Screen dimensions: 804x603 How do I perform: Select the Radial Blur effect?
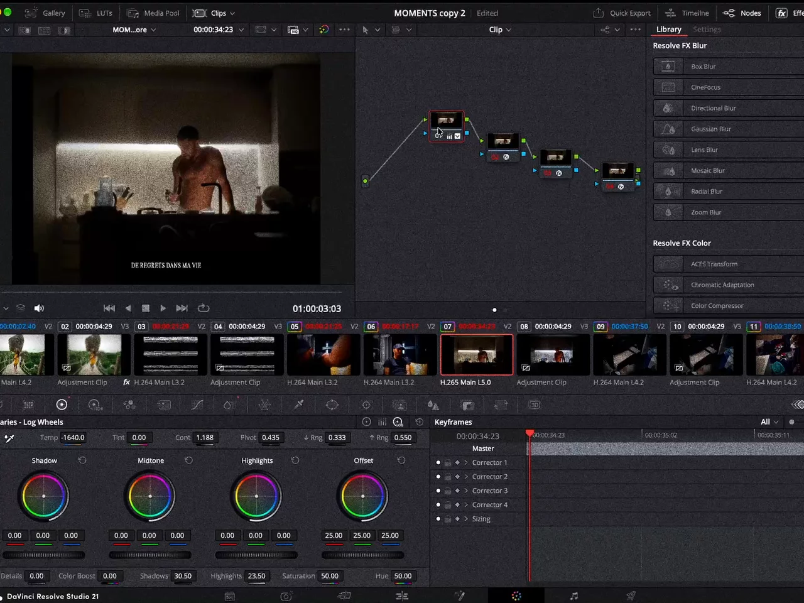point(729,192)
